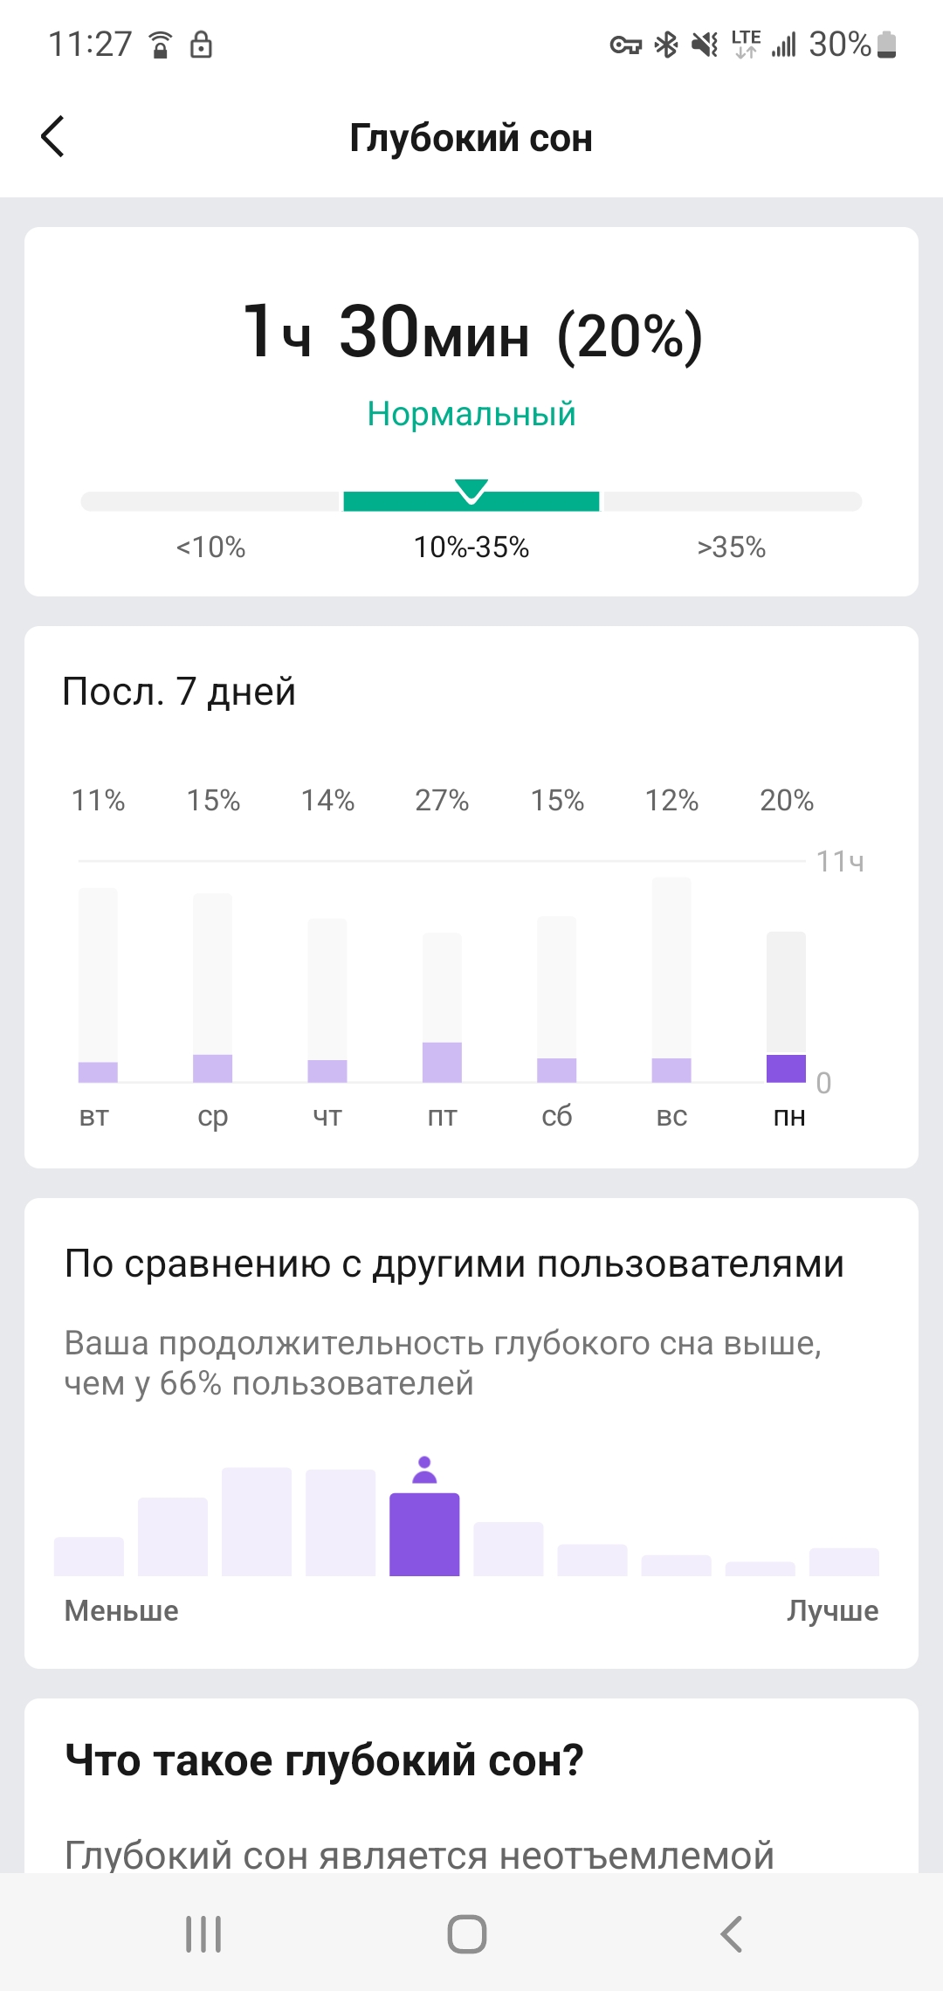Select Saturday (сб) bar in chart
The height and width of the screenshot is (1991, 943).
[556, 999]
